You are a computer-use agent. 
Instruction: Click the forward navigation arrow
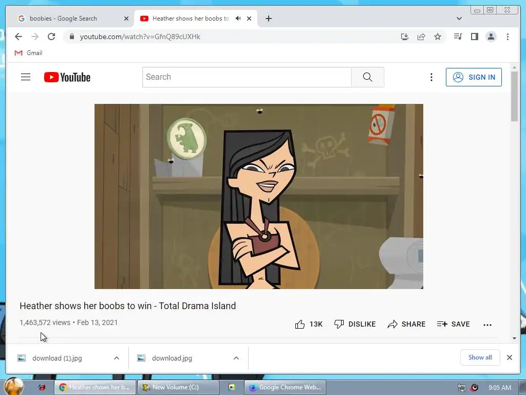(35, 37)
